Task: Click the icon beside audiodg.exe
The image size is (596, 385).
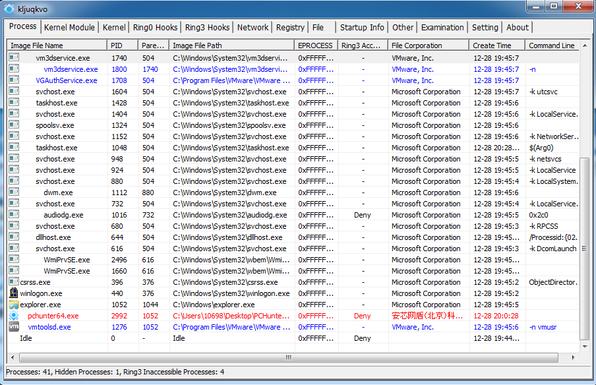Action: coord(14,214)
